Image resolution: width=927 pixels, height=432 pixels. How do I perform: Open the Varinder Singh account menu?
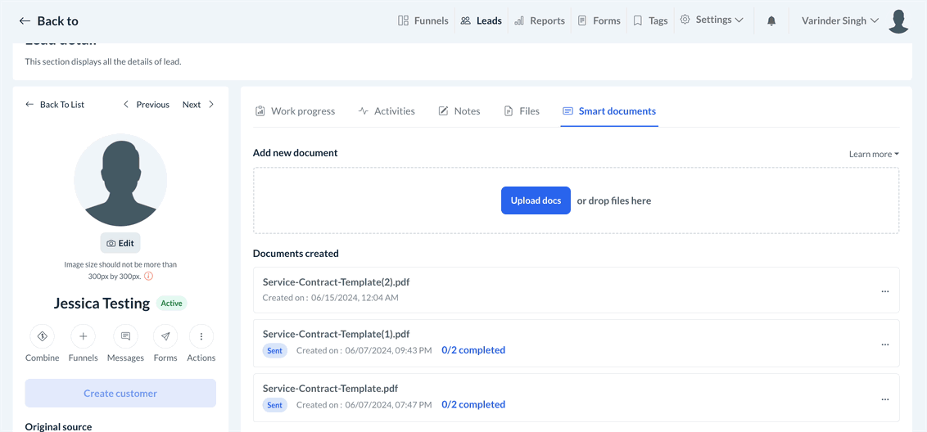pos(840,20)
